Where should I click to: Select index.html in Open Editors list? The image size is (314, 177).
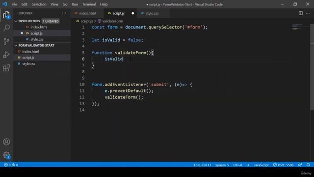coord(42,27)
